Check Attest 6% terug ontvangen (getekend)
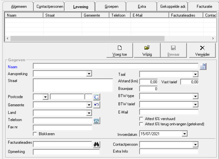The height and width of the screenshot is (159, 219). click(x=141, y=124)
